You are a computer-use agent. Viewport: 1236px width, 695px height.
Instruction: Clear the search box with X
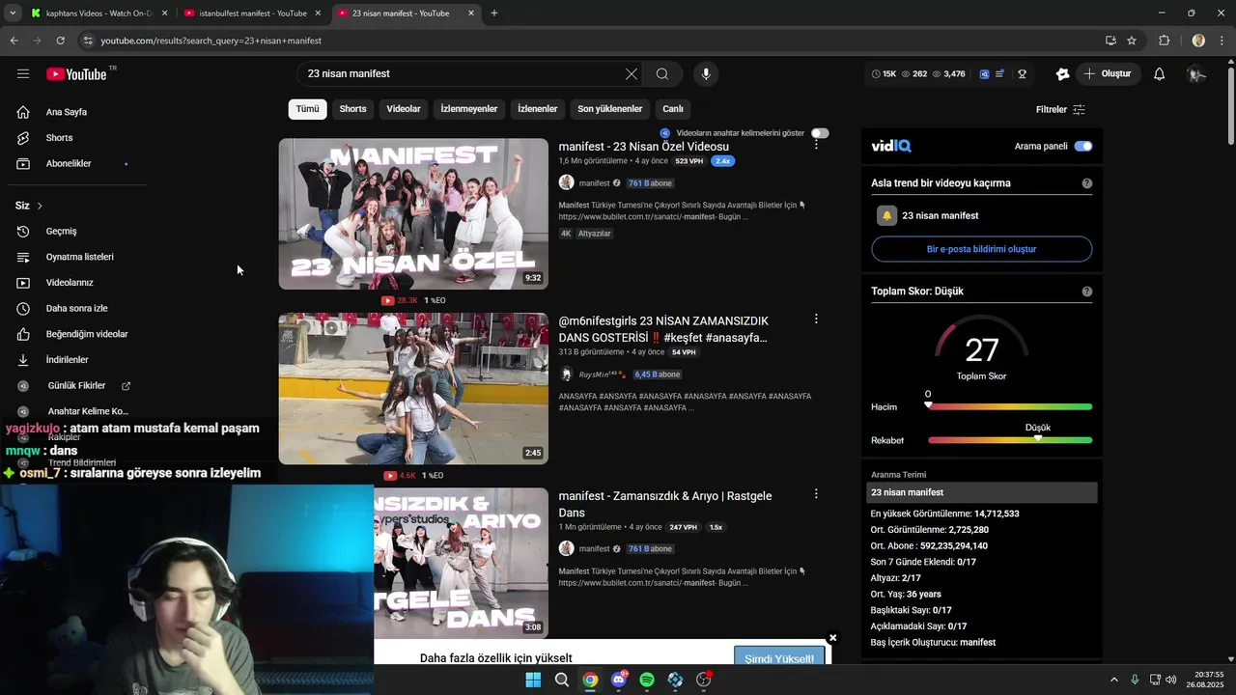pos(631,74)
